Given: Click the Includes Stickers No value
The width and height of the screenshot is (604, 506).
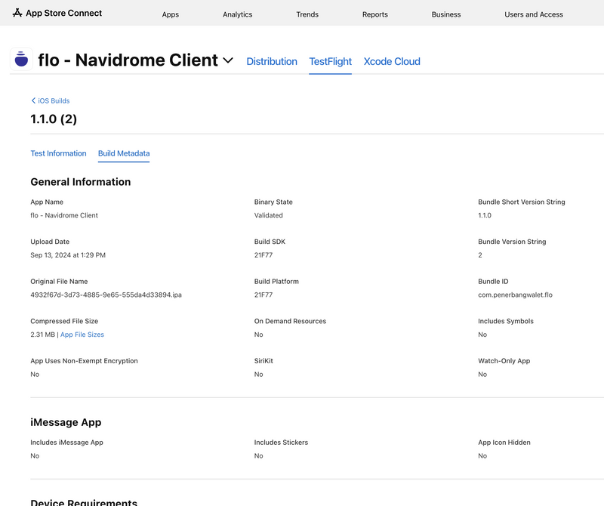Looking at the screenshot, I should click(258, 456).
